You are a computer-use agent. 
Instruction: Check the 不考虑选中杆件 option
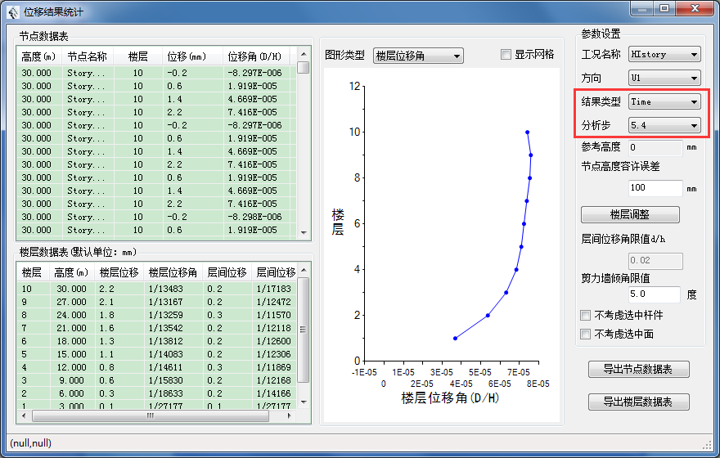585,315
